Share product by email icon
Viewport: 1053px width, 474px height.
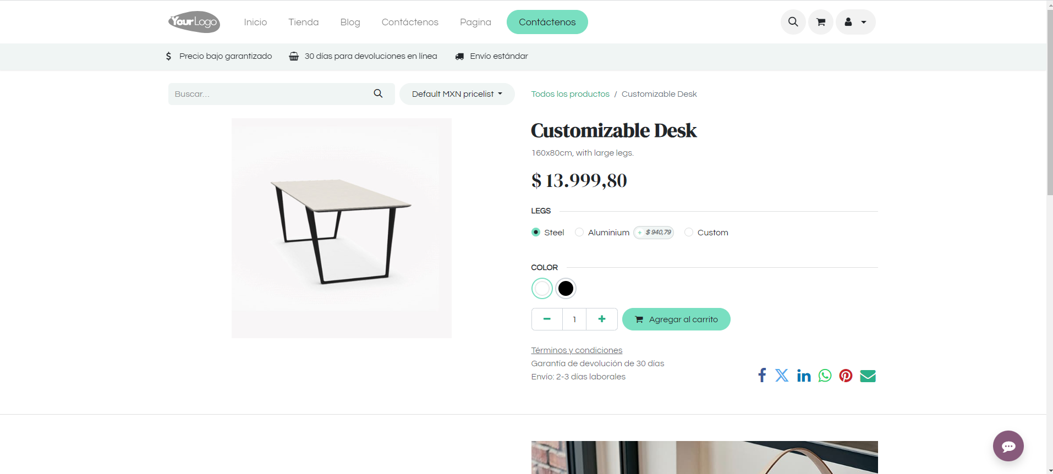868,376
